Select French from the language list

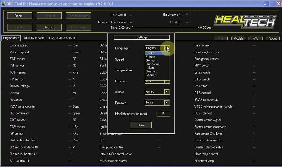[x=150, y=57]
